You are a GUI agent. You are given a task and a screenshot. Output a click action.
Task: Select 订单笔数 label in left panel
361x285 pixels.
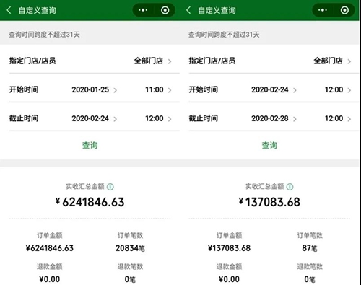coord(130,235)
